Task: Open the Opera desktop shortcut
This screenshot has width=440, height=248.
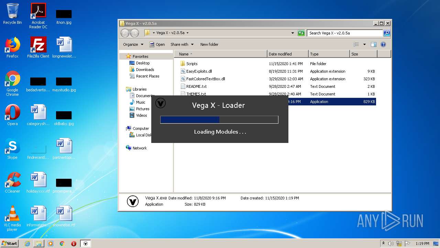Action: coord(12,115)
